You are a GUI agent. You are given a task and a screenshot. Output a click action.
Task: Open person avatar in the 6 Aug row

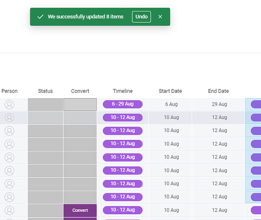(10, 104)
